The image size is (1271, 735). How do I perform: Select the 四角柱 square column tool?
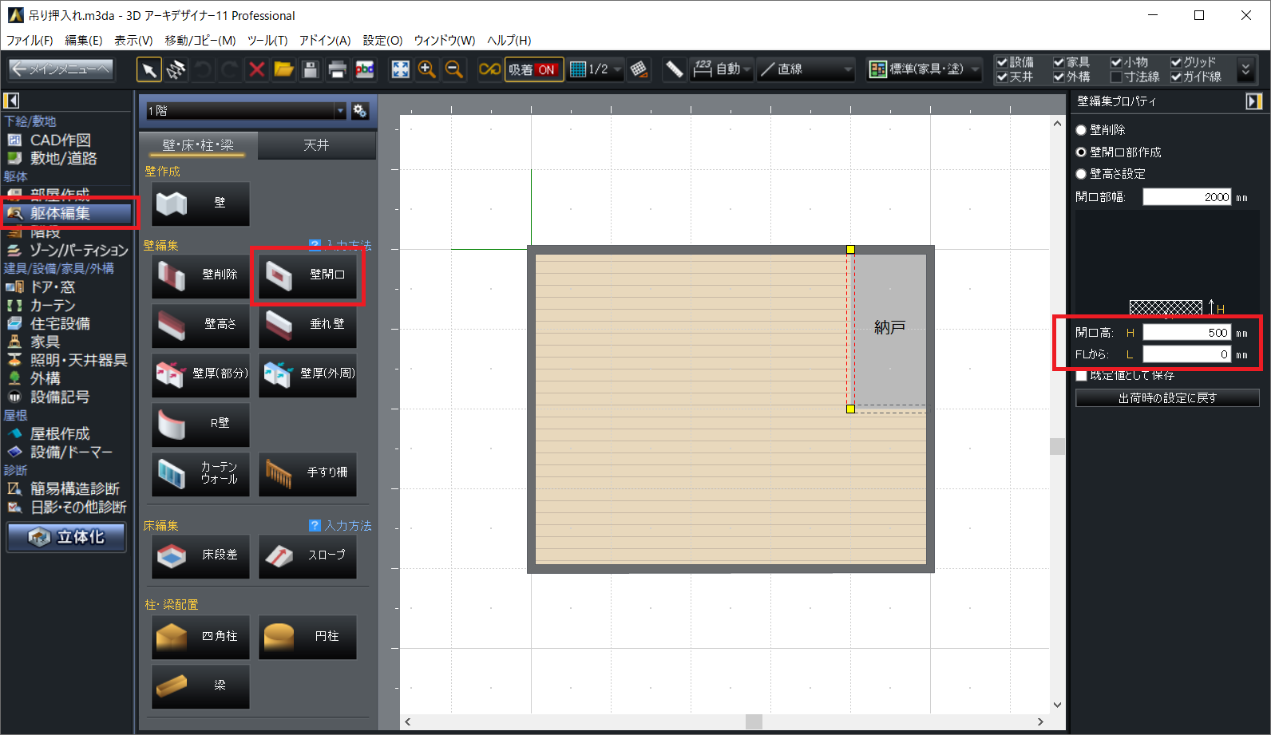200,637
